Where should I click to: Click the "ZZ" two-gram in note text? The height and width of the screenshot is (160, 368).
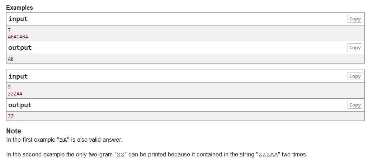(x=121, y=155)
